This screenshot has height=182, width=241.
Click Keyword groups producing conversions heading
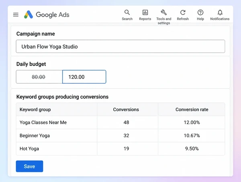(62, 97)
